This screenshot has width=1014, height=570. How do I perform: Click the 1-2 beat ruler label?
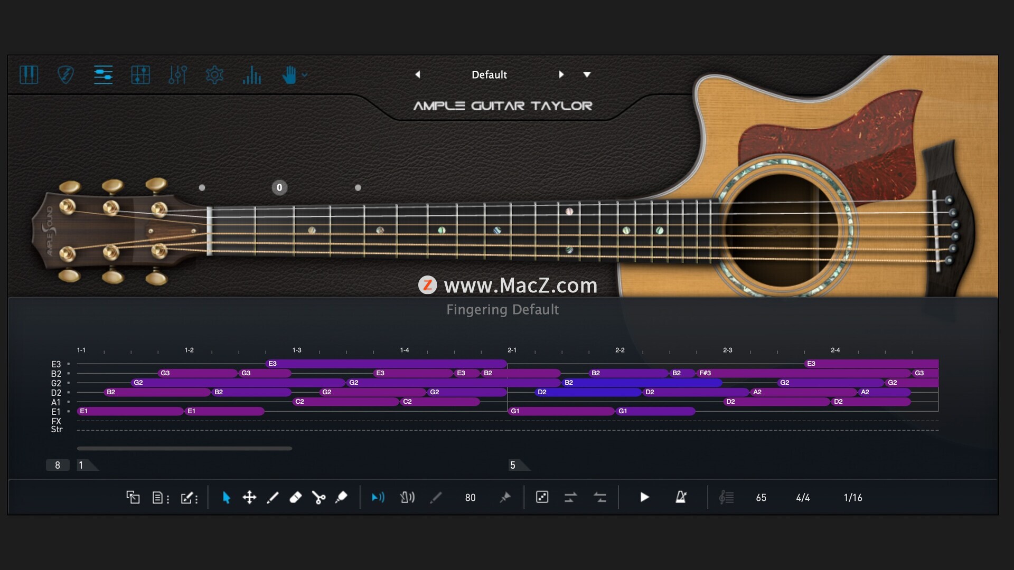pos(189,350)
